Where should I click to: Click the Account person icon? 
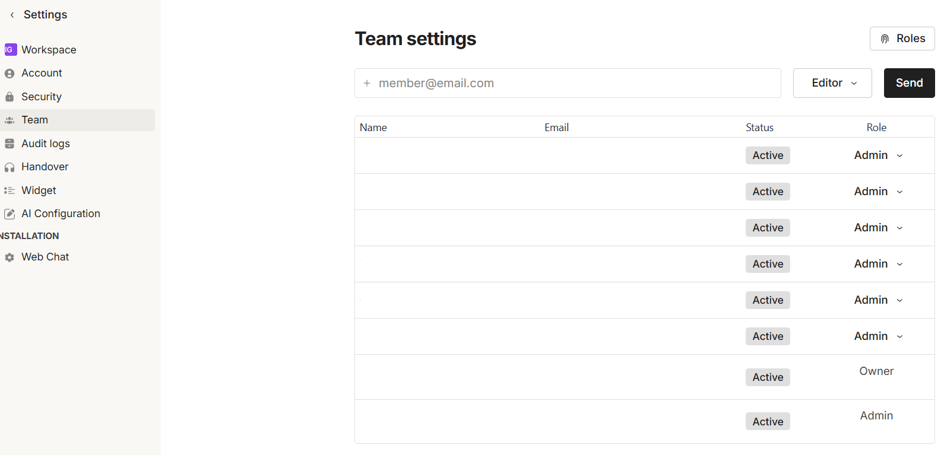click(9, 74)
